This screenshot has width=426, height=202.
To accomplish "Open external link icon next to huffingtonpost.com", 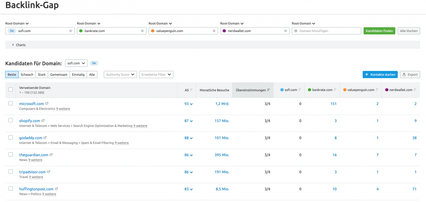I will click(57, 189).
